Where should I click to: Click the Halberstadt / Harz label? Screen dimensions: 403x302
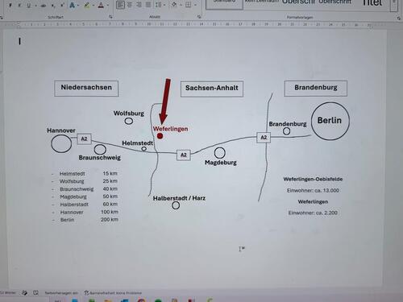[179, 198]
